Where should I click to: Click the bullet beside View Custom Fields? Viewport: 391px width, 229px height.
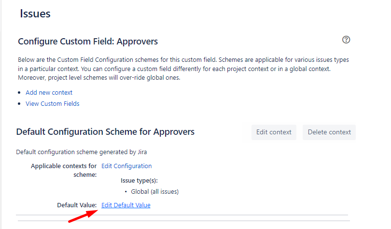20,104
